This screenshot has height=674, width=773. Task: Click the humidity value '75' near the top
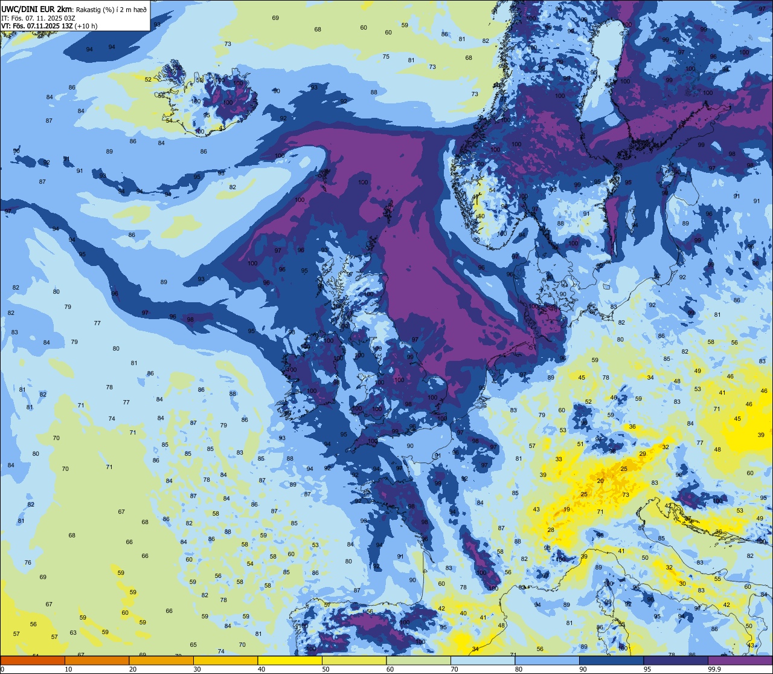click(386, 57)
